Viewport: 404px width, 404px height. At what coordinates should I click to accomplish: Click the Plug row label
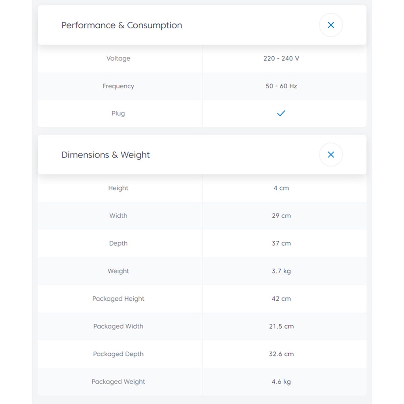coord(118,114)
